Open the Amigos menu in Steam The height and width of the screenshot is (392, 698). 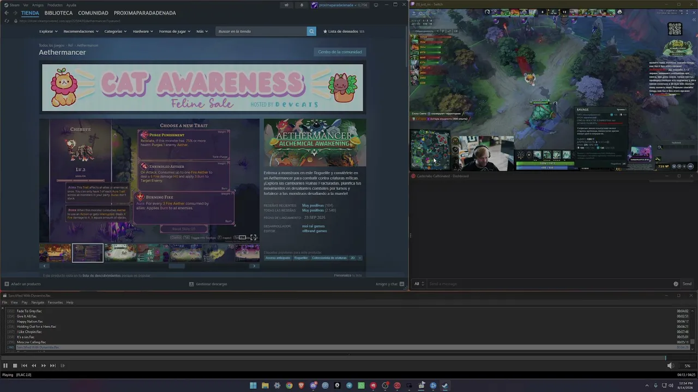pos(38,5)
